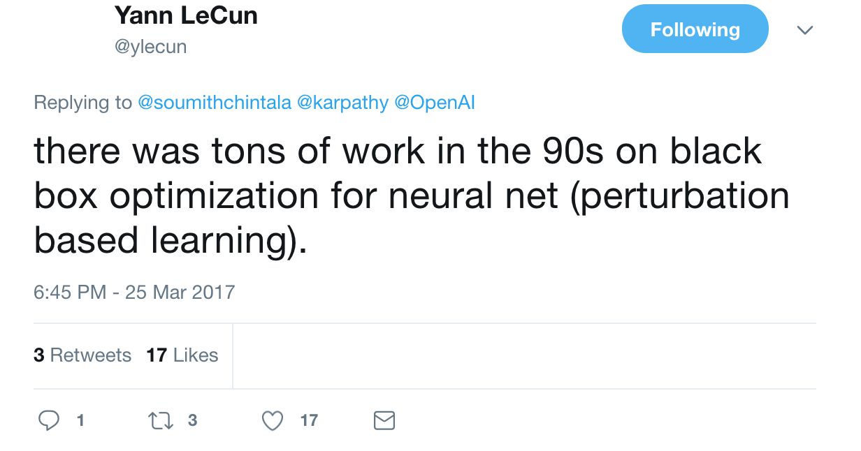Open Yann LeCun's profile name link
861x451 pixels.
click(x=185, y=15)
